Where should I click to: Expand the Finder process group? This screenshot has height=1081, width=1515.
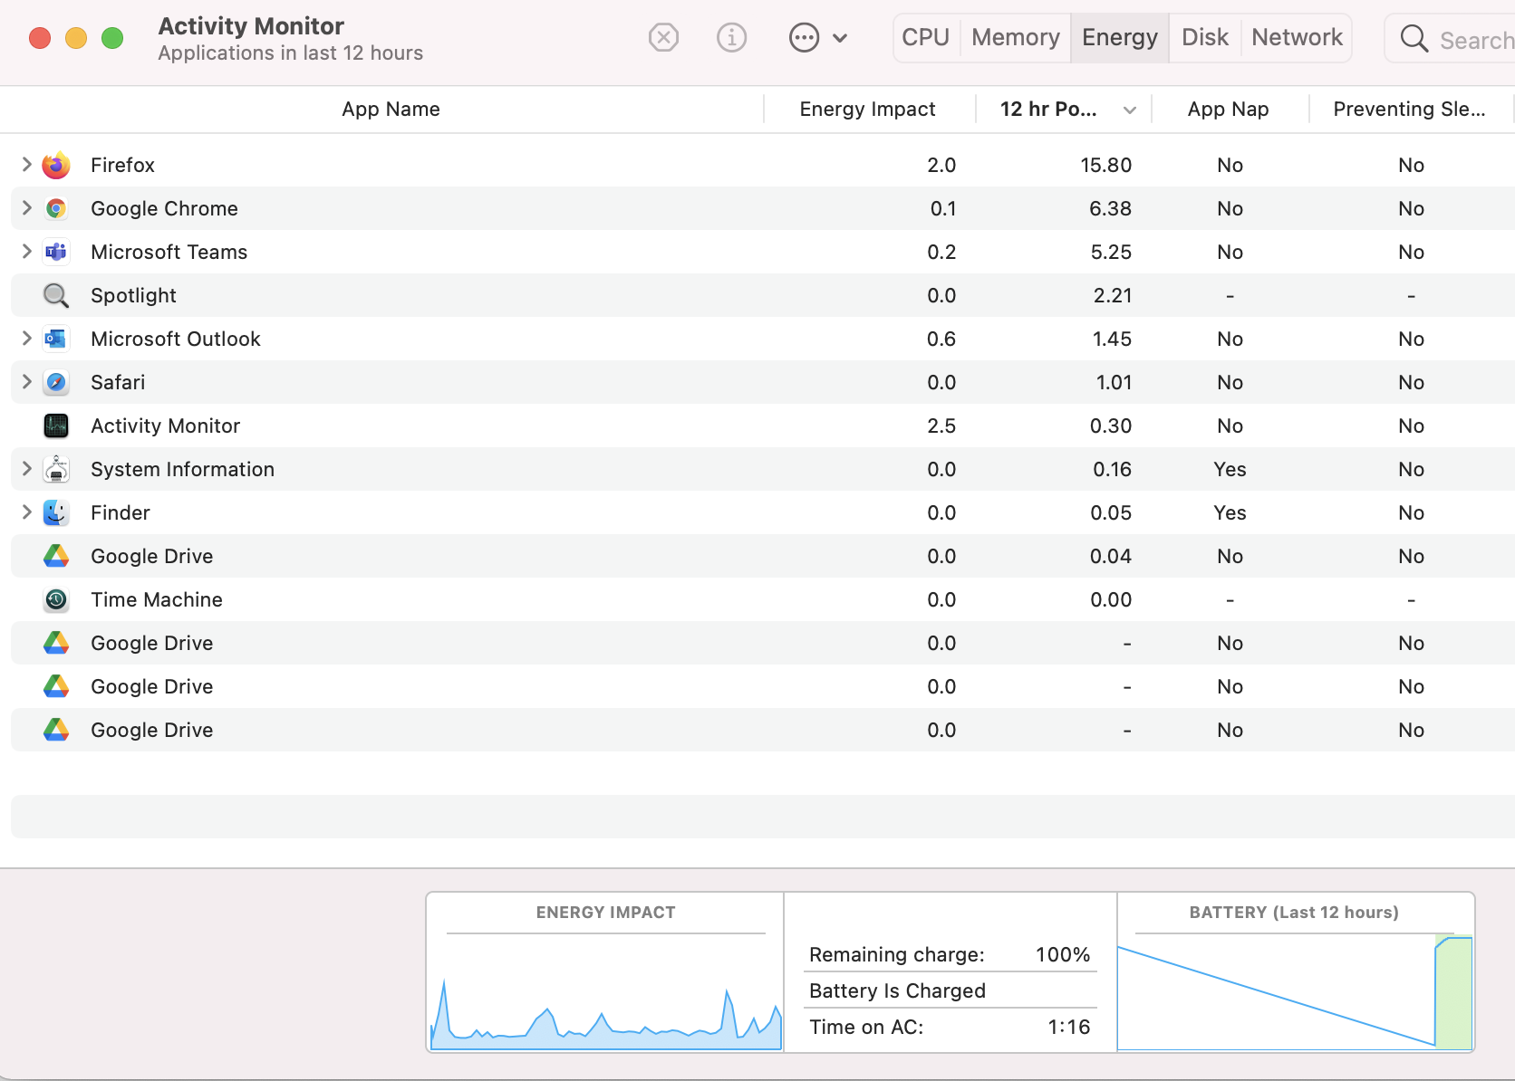pos(26,512)
